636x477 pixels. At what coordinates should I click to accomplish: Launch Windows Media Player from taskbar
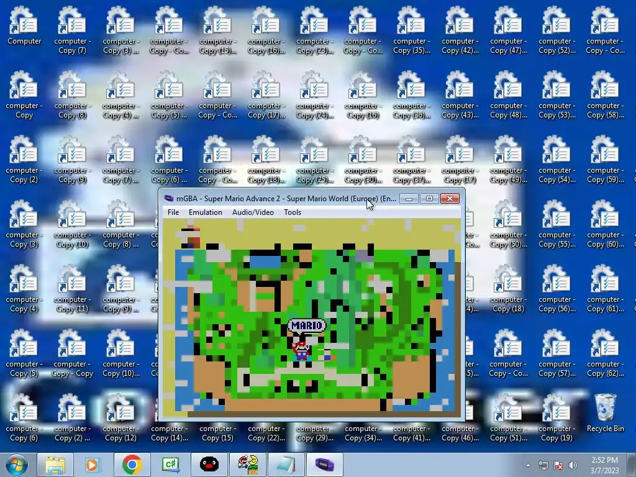click(x=93, y=465)
